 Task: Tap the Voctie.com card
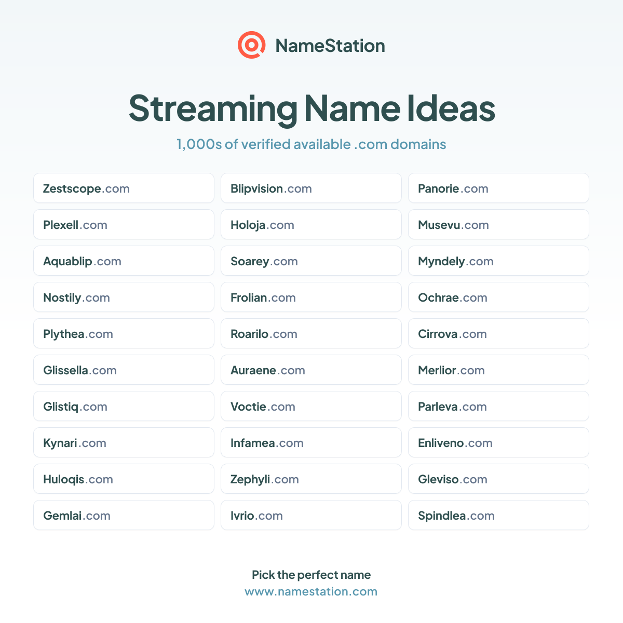[x=311, y=406]
